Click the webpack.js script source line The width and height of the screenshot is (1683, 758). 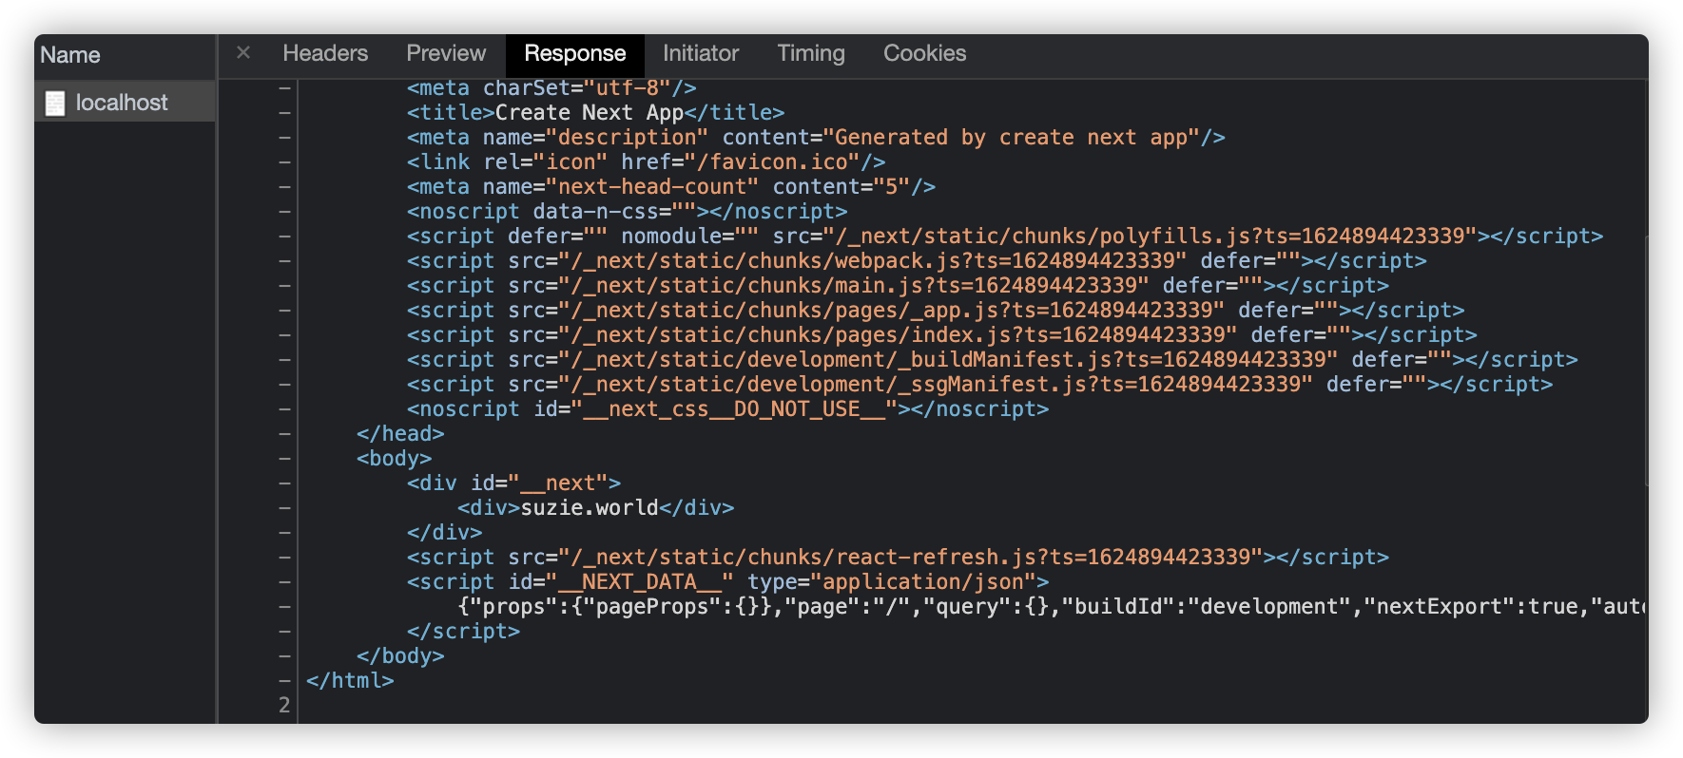pos(917,261)
